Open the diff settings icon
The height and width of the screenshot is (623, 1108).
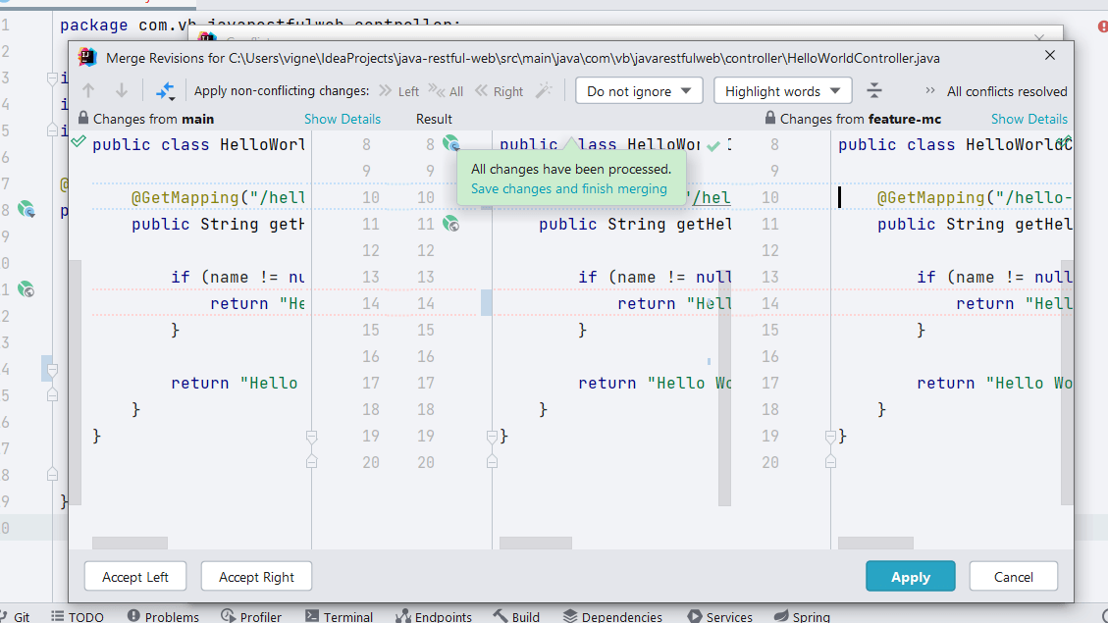[x=873, y=90]
